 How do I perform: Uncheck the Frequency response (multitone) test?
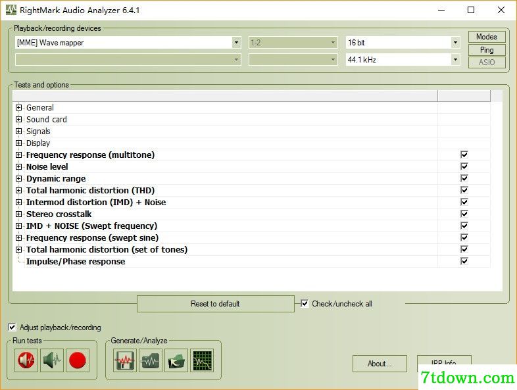pyautogui.click(x=464, y=155)
